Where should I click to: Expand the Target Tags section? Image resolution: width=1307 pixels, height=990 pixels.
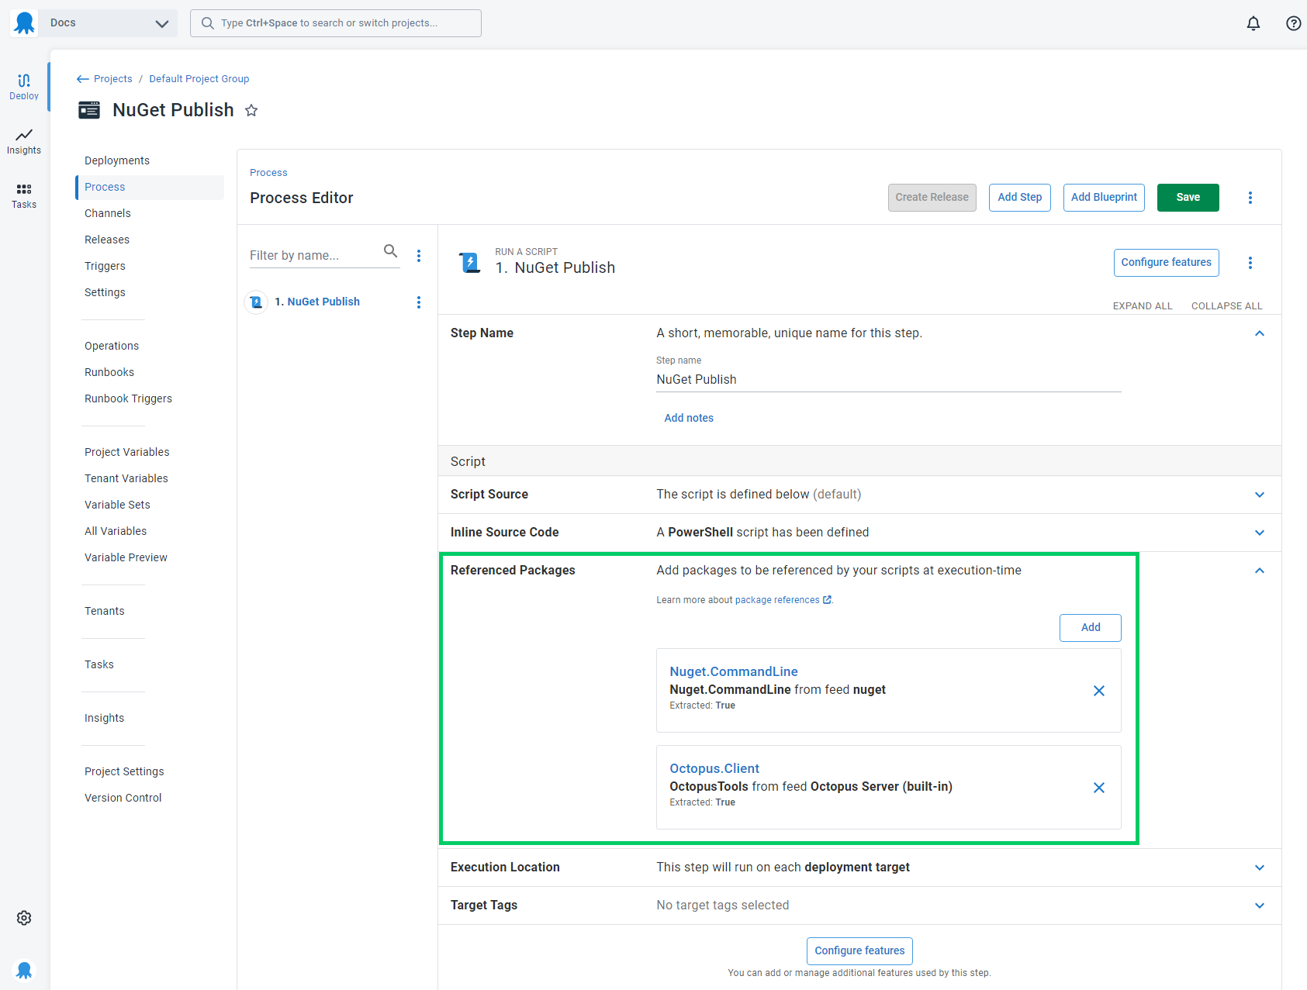click(1260, 905)
